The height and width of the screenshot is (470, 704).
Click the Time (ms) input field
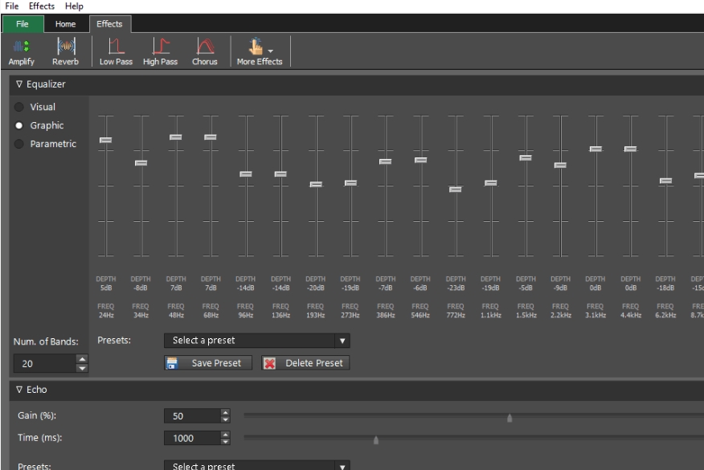(192, 438)
